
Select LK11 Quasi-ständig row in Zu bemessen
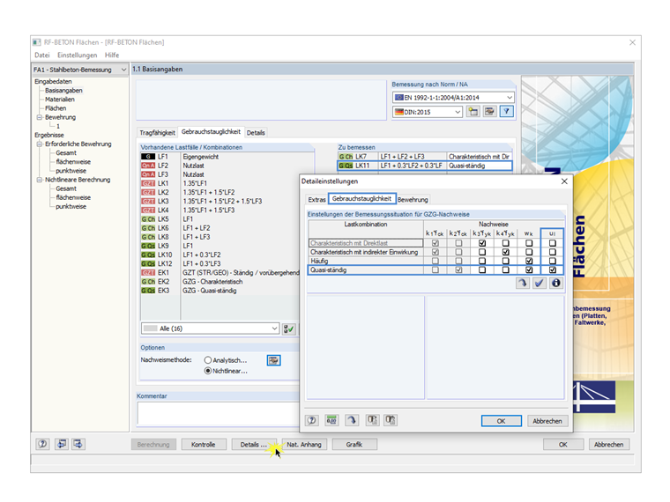pyautogui.click(x=425, y=166)
